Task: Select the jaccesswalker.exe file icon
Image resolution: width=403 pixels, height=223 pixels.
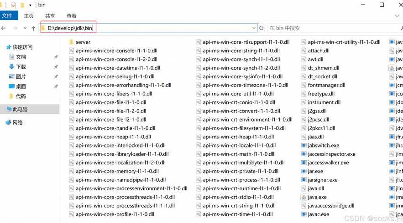Action: click(x=304, y=162)
